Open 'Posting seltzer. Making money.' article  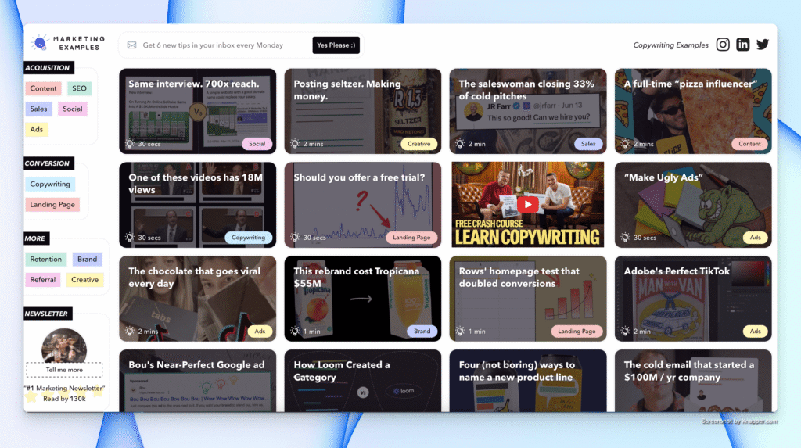[x=363, y=111]
